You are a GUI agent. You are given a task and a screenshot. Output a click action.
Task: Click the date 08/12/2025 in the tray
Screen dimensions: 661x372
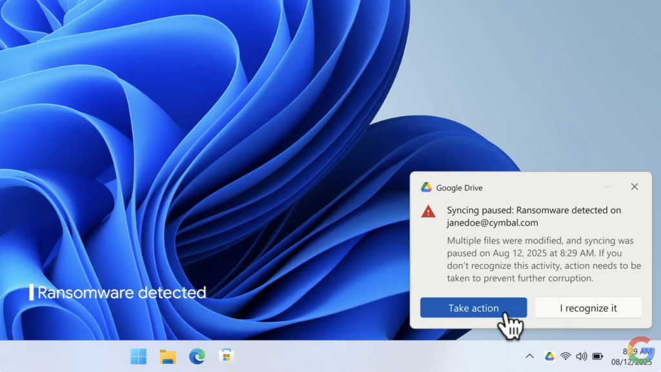point(631,362)
